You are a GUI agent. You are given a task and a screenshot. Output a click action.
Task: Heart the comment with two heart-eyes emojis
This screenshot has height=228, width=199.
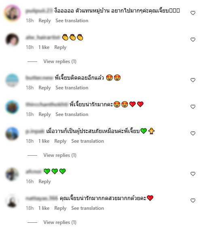click(x=193, y=80)
